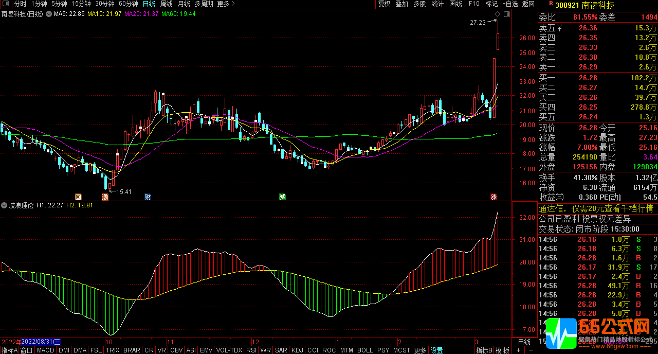Click the 财 event marker on the chart
This screenshot has width=658, height=354.
coord(148,197)
